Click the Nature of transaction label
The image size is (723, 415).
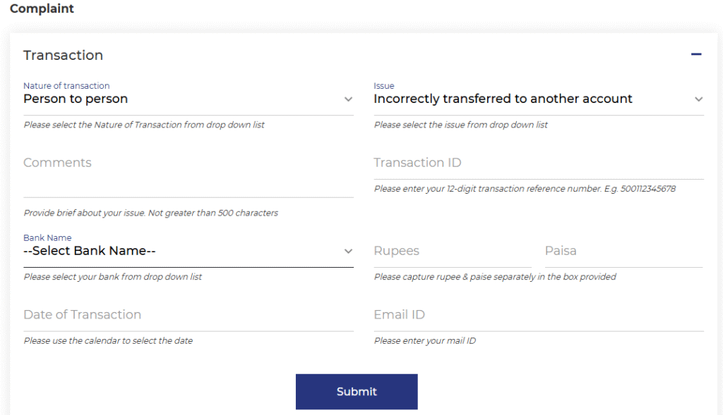66,85
